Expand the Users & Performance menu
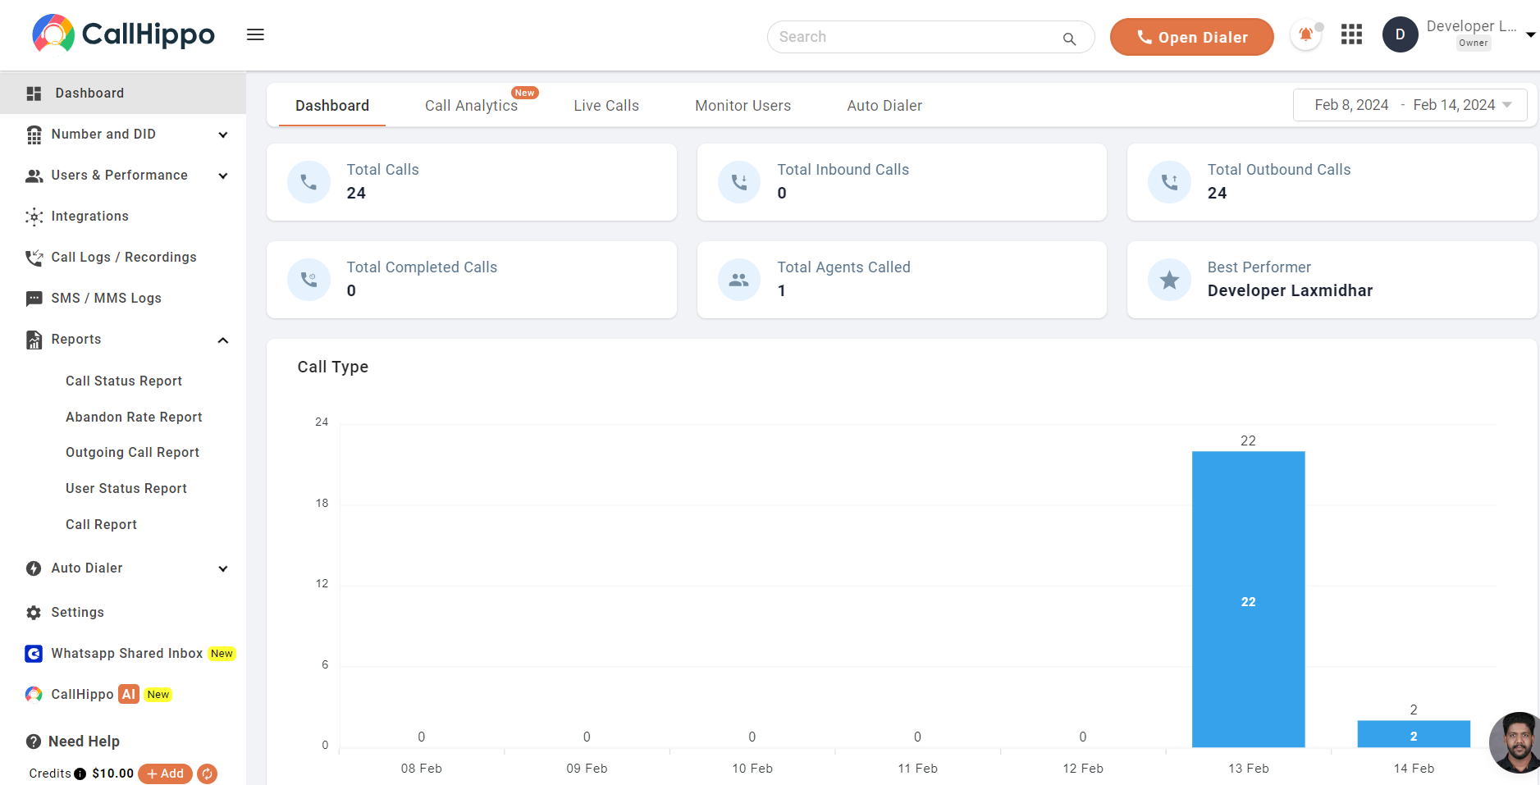Screen dimensions: 1540x785 click(x=223, y=176)
